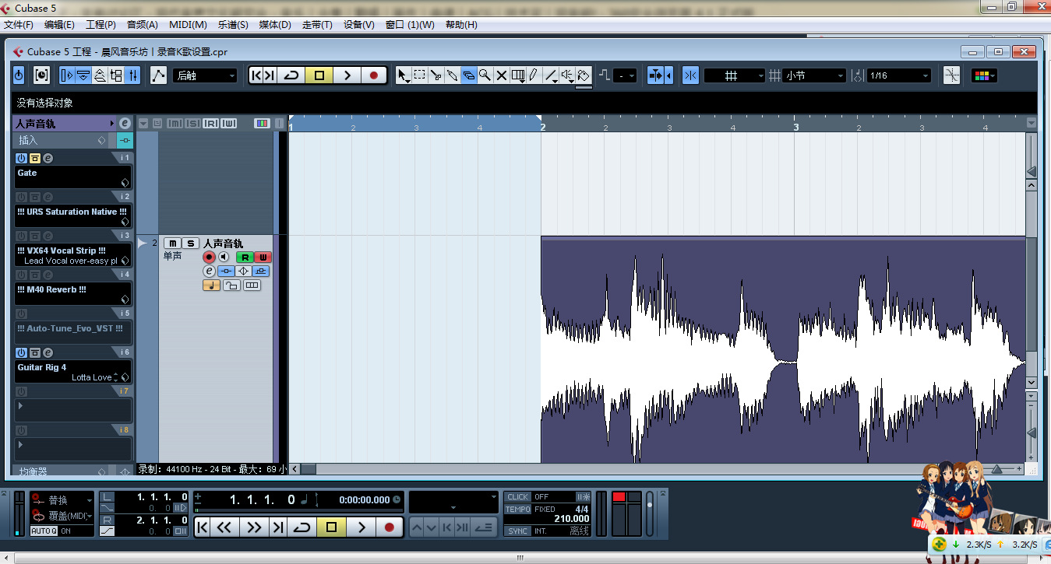Viewport: 1051px width, 564px height.
Task: Toggle monitor speaker button on vocal track
Action: (224, 257)
